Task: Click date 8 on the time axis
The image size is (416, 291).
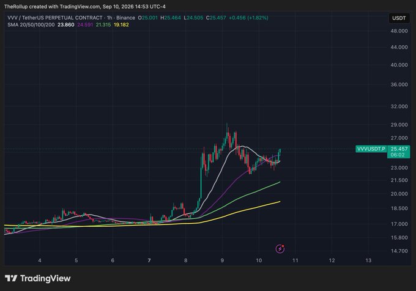Action: click(186, 260)
